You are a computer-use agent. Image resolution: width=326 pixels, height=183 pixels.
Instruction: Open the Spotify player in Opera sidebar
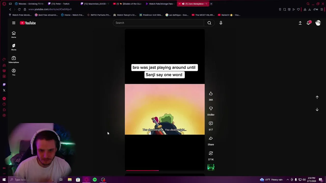4,99
